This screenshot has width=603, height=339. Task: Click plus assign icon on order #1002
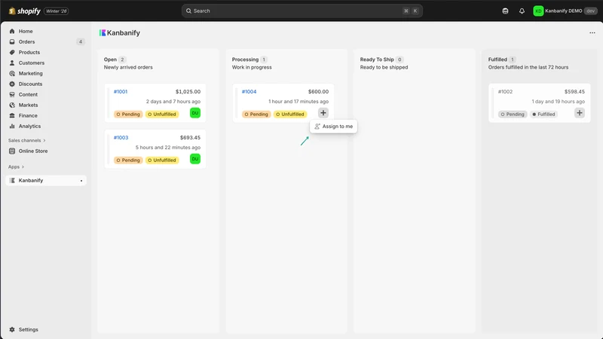pyautogui.click(x=580, y=112)
